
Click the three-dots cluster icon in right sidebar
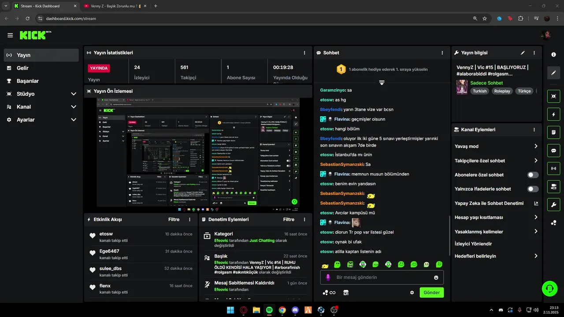point(553,223)
